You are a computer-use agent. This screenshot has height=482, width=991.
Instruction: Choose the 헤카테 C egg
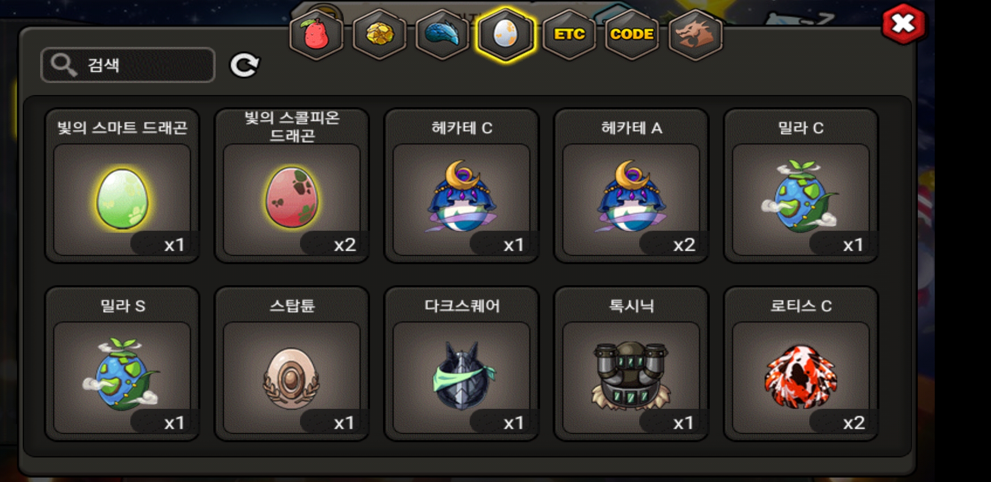pyautogui.click(x=462, y=186)
